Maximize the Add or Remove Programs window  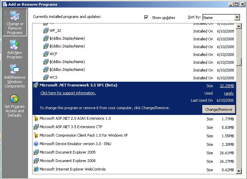click(236, 4)
